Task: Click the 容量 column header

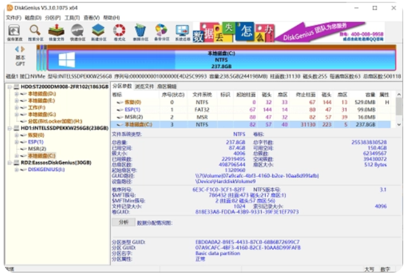Action: click(x=364, y=95)
